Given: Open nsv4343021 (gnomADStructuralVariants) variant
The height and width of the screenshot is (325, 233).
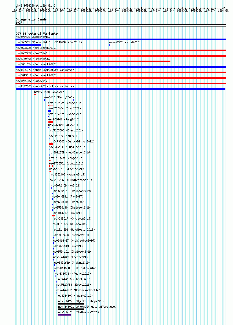Looking at the screenshot, I should (x=87, y=307).
